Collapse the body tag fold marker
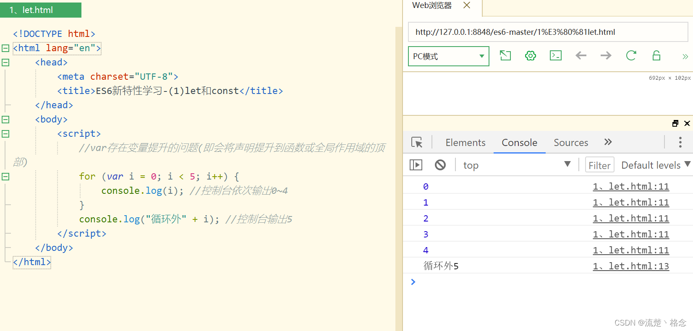Image resolution: width=693 pixels, height=331 pixels. (x=5, y=120)
